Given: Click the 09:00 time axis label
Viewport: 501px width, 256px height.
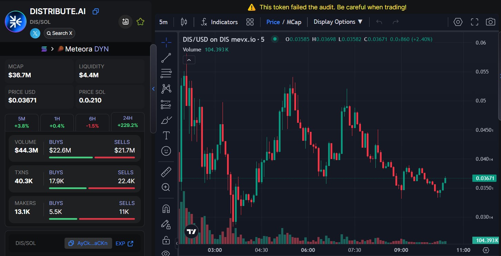Looking at the screenshot, I should pos(401,250).
